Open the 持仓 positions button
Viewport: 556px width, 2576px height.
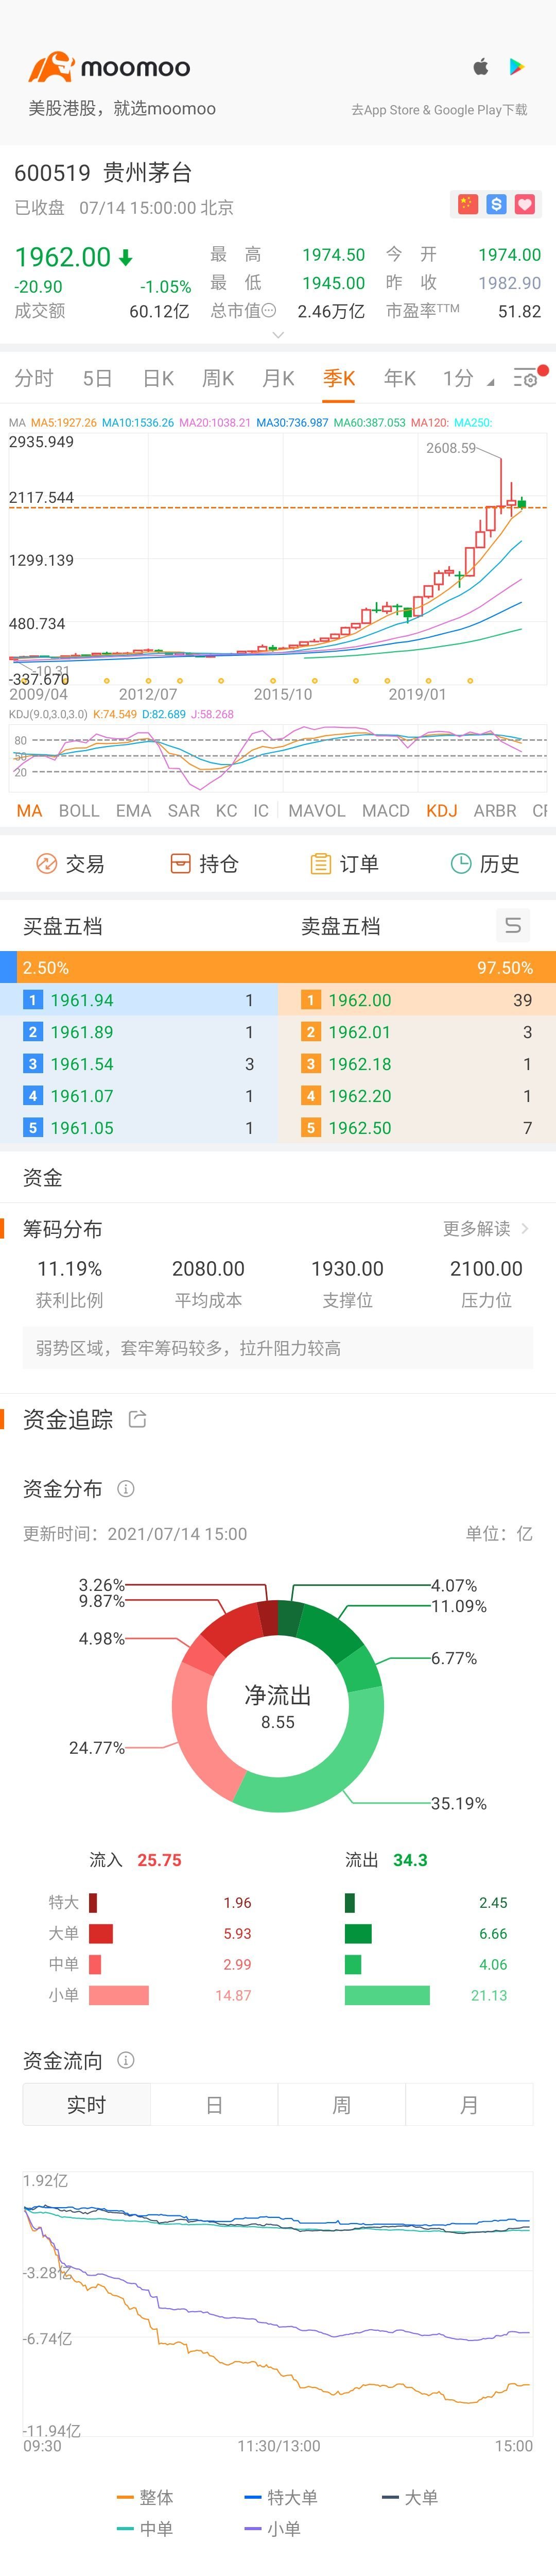point(204,864)
